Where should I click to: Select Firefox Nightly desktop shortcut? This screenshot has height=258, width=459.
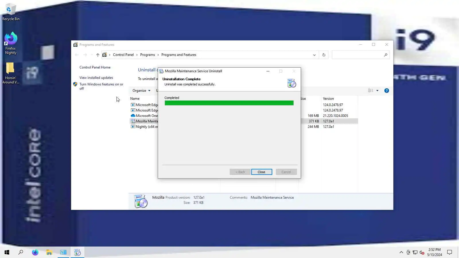coord(11,43)
